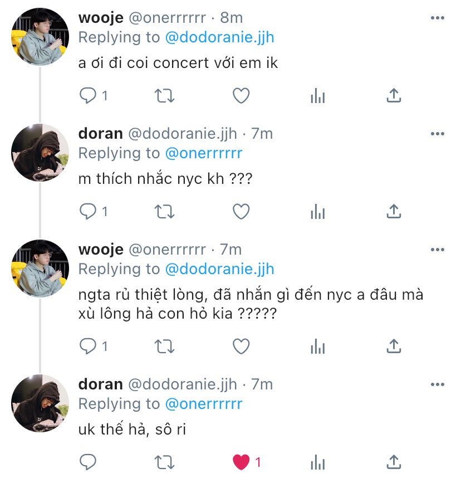
Task: View analytics of wooje's 'ngta rủ thiệt lòng' tweet
Action: tap(318, 347)
